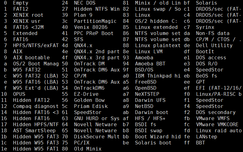243x152 pixels.
Task: Select the 'FAT12' entry for code 1
Action: [21, 9]
